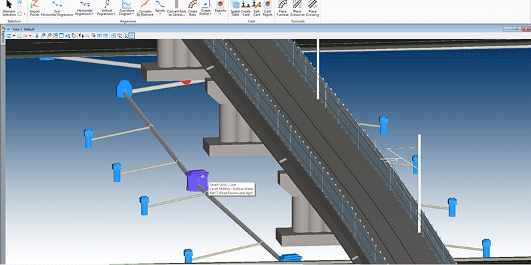Select the purple stormwater chamber in the view
The image size is (531, 265).
[195, 180]
